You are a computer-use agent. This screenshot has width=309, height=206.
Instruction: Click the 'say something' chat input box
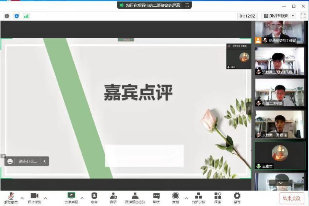(28, 161)
